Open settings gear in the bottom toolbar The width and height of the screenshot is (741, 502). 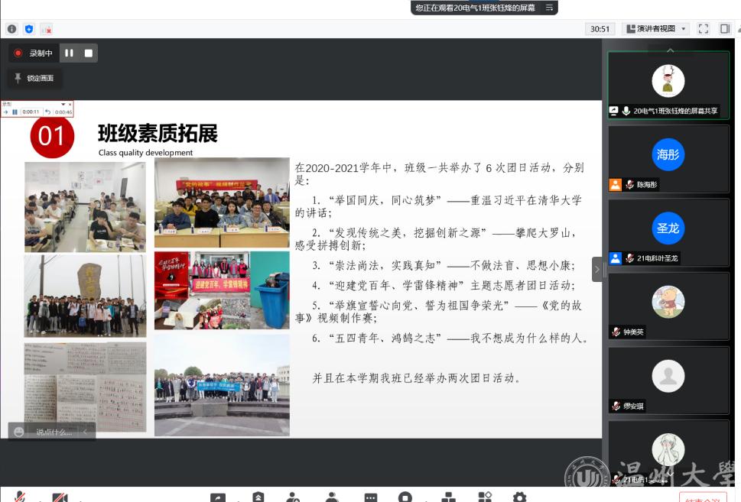(x=519, y=497)
